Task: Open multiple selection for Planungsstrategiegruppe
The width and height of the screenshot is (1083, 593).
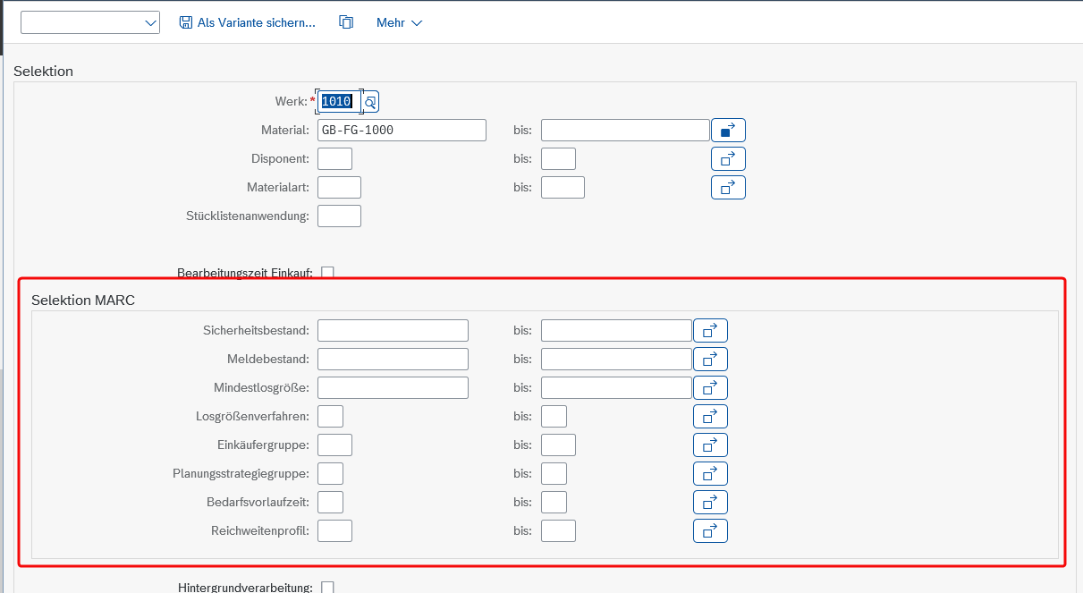Action: (710, 474)
